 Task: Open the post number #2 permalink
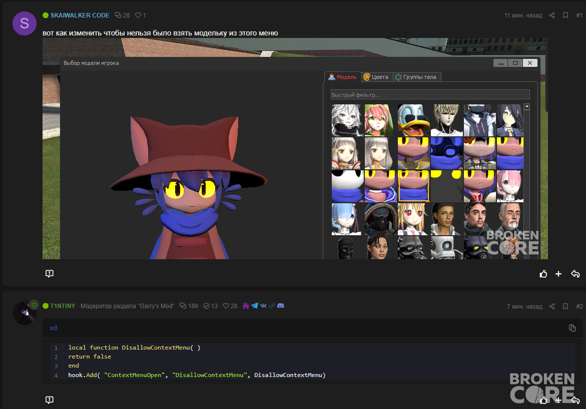(579, 307)
